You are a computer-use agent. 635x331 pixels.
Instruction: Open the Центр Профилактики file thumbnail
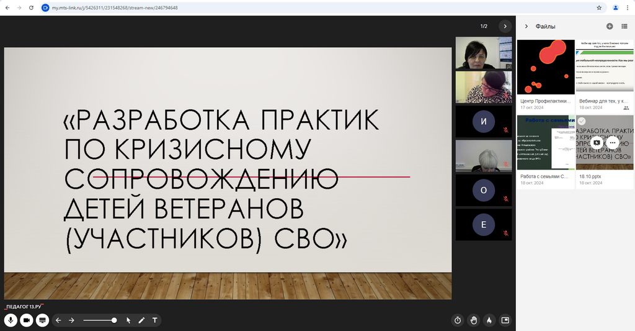coord(546,67)
